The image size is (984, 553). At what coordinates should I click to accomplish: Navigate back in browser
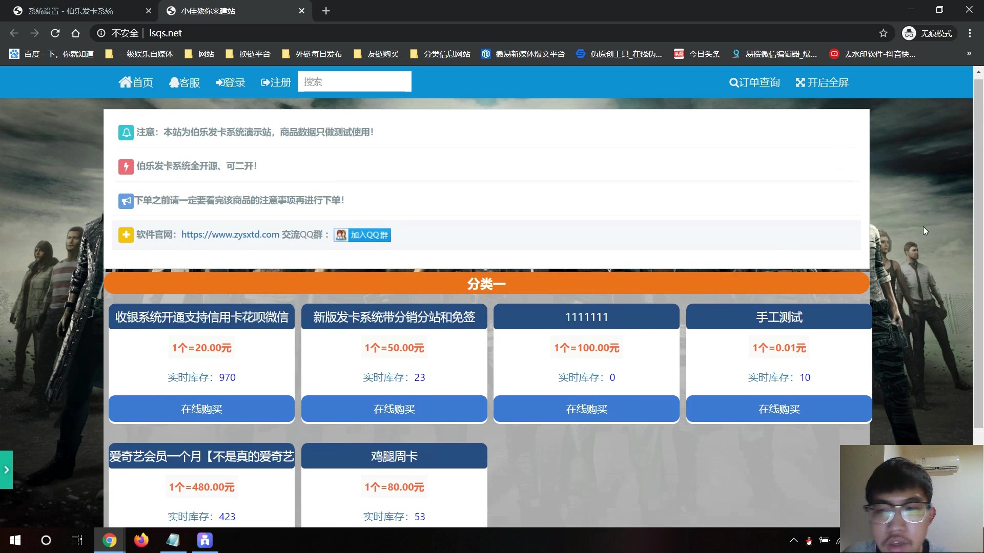point(14,33)
